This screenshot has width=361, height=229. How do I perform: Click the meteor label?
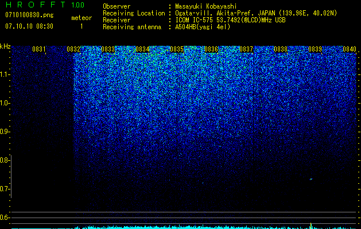(81, 18)
